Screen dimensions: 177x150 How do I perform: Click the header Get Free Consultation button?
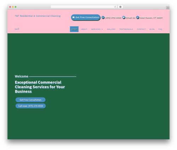pyautogui.click(x=86, y=17)
